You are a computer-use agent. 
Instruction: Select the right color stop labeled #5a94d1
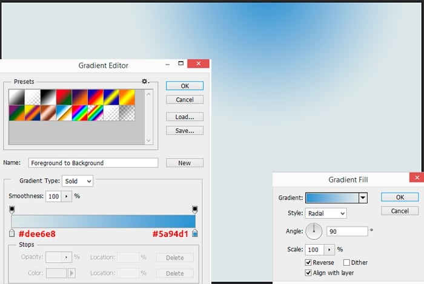click(195, 233)
